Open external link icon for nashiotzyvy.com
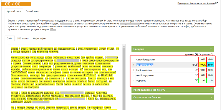This screenshot has height=110, width=222. pos(196,75)
